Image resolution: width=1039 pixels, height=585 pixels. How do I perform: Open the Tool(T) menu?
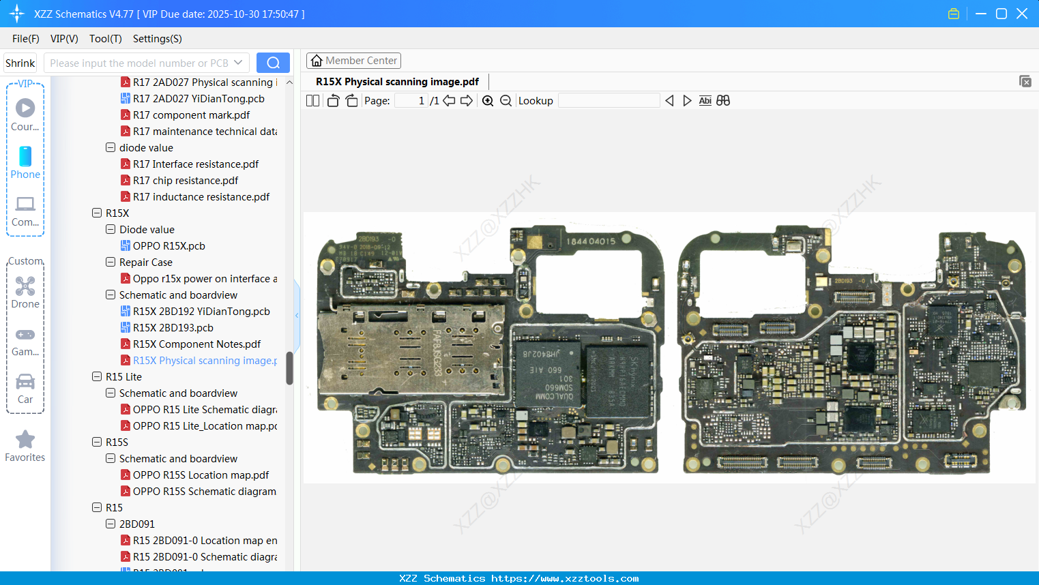[x=106, y=39]
